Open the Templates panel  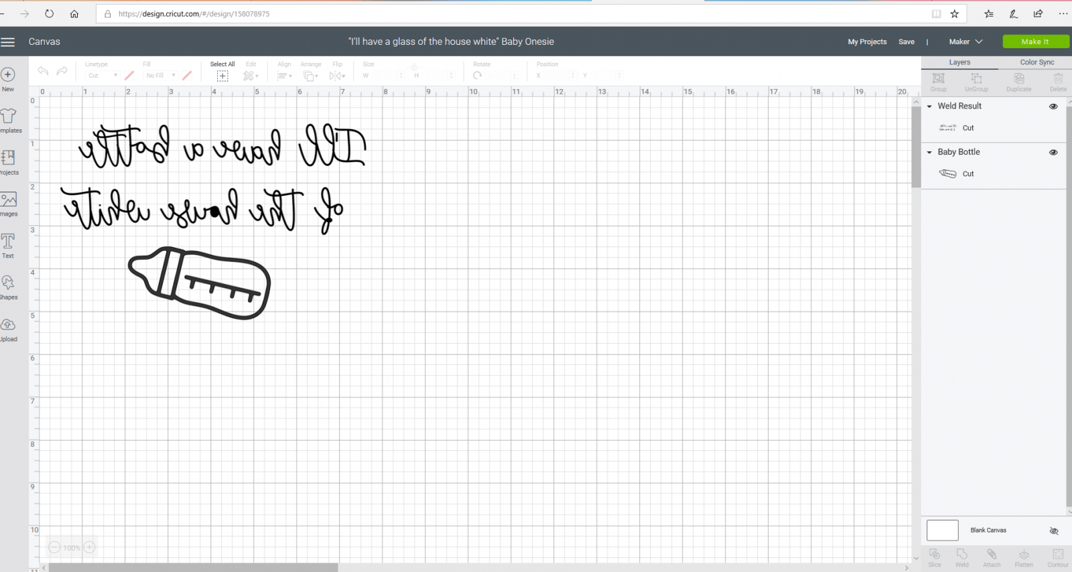[x=9, y=119]
